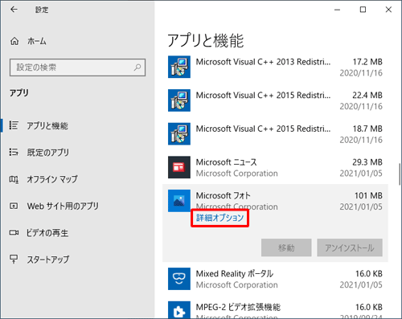
Task: Click the Visual C++ 2013 installer icon
Action: pyautogui.click(x=179, y=67)
